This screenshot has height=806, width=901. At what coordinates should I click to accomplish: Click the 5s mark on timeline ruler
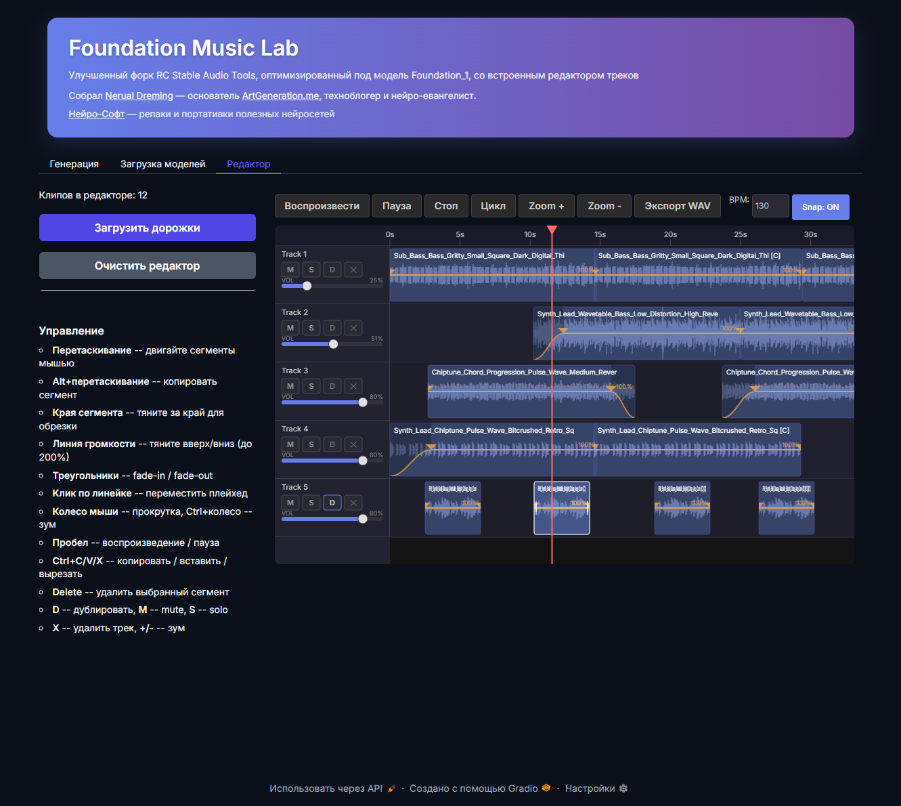[x=460, y=234]
